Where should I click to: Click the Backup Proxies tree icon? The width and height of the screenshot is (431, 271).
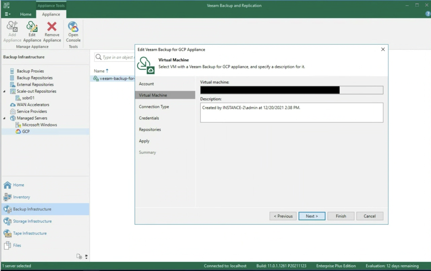tap(12, 71)
